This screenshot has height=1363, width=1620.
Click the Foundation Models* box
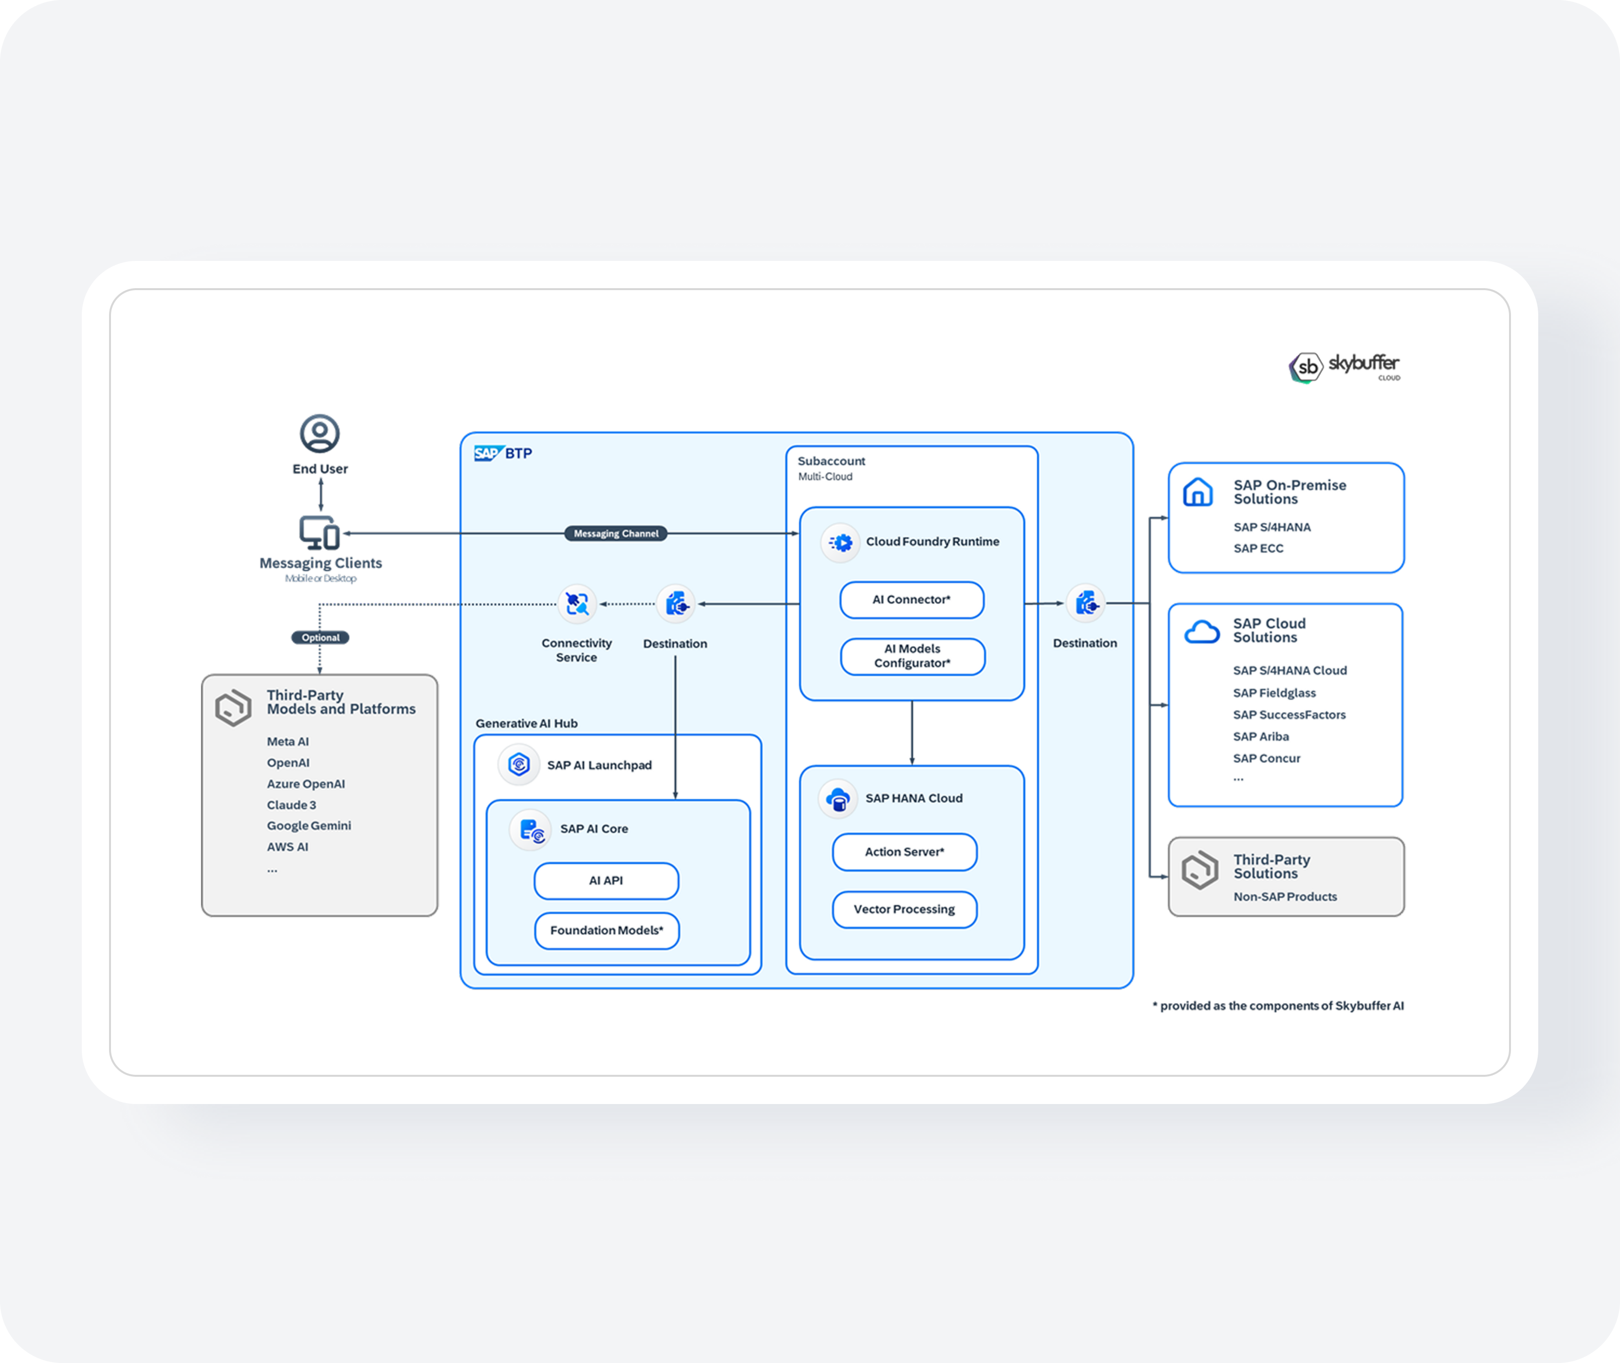[607, 931]
